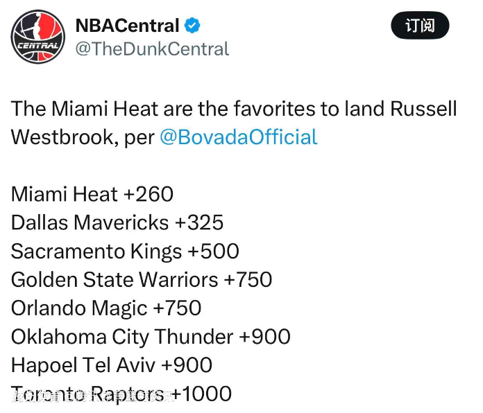Click the blue verified badge

coord(192,26)
